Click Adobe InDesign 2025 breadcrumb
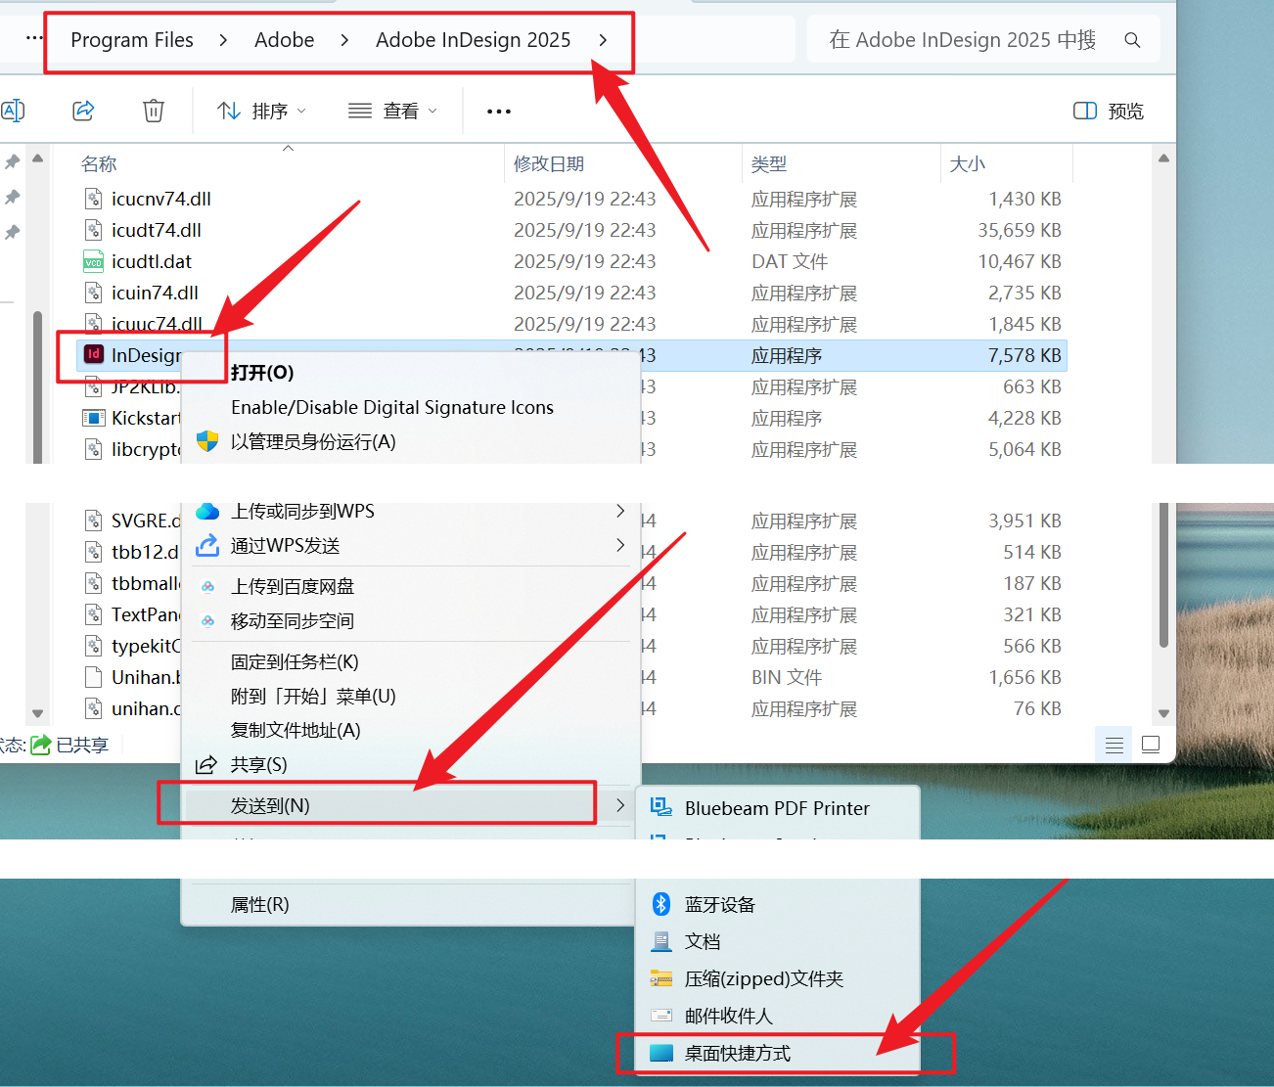This screenshot has height=1087, width=1274. point(473,40)
